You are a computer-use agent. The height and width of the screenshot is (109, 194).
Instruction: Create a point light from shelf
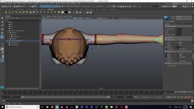pos(13,12)
